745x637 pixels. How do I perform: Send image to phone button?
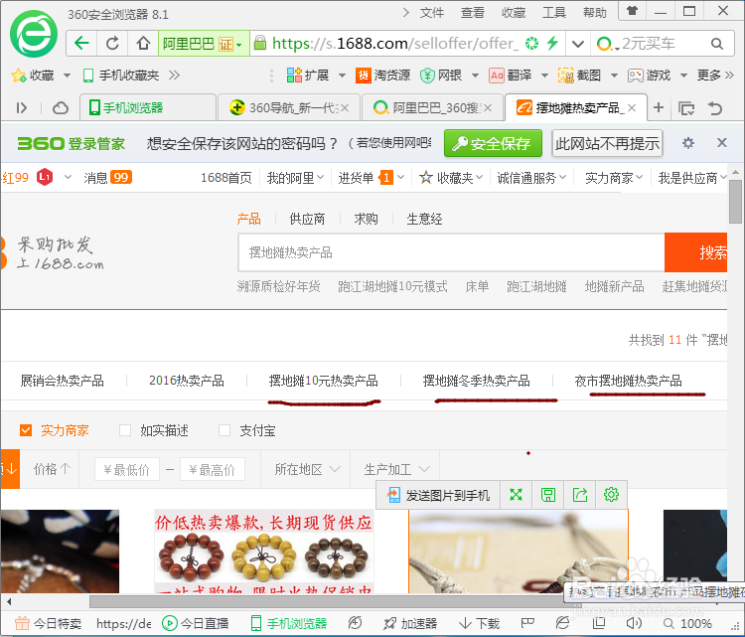(438, 495)
